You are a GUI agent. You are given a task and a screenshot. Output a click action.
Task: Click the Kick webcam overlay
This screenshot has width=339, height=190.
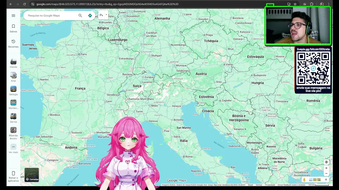(298, 25)
